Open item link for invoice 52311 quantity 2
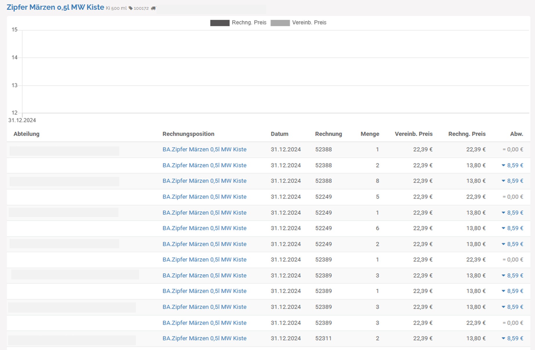This screenshot has width=535, height=350. coord(204,338)
